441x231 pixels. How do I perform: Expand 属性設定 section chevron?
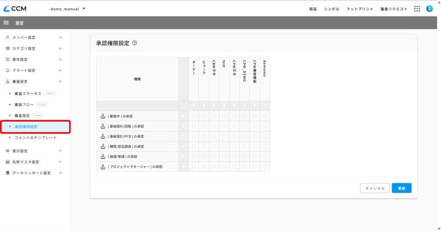(x=60, y=59)
